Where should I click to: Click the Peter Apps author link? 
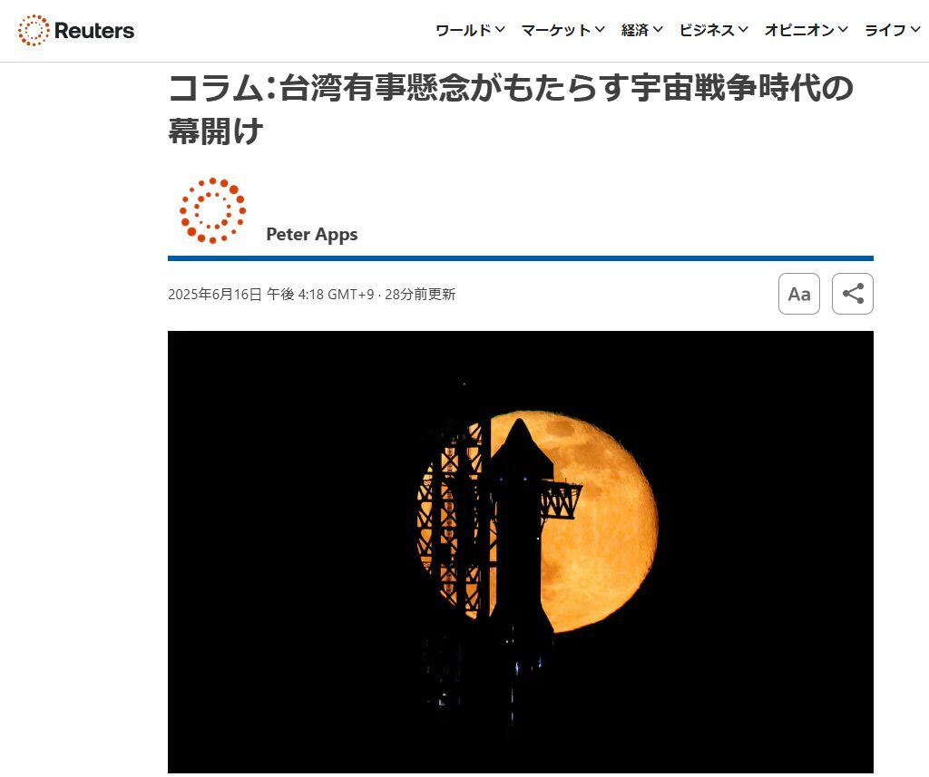tap(312, 234)
